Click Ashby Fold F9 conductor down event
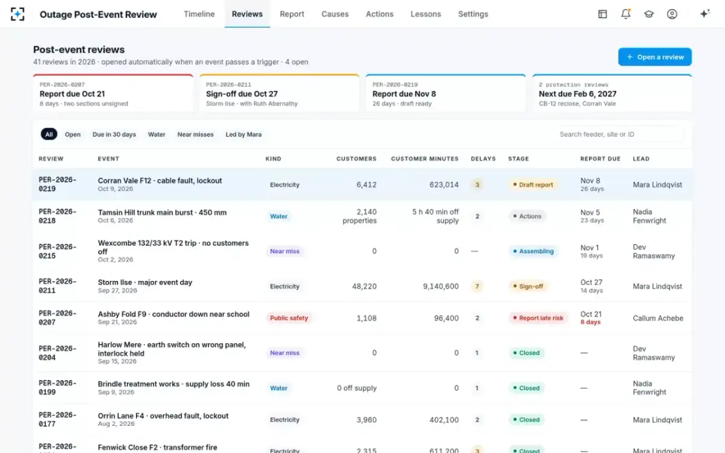The height and width of the screenshot is (453, 725). click(173, 314)
